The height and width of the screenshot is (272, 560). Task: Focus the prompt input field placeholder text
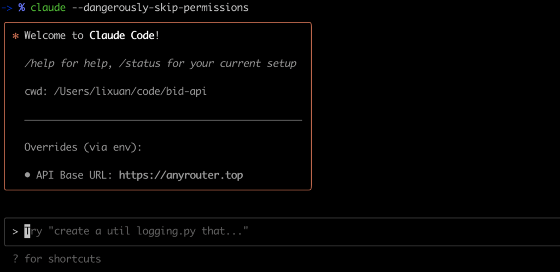point(136,232)
